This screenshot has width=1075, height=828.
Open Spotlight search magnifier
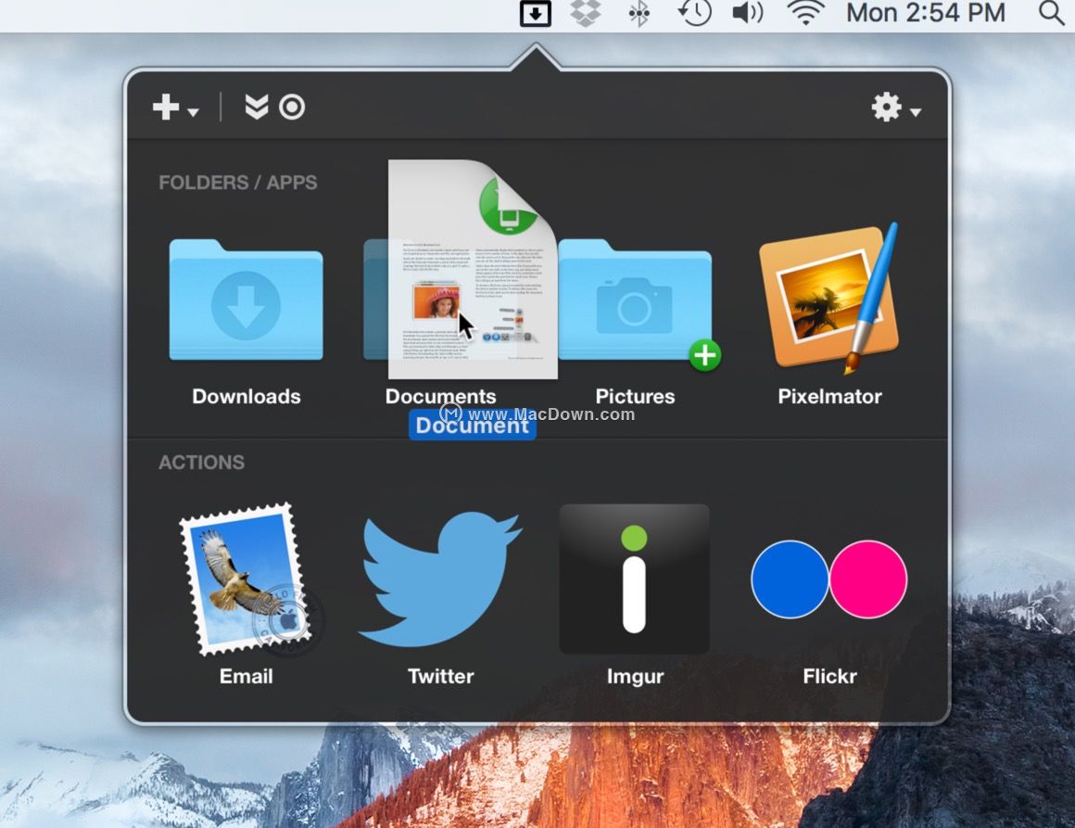1051,13
